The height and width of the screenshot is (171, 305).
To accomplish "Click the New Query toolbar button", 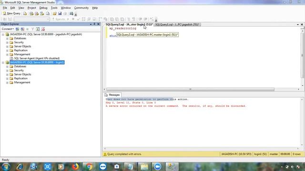I will [11, 13].
